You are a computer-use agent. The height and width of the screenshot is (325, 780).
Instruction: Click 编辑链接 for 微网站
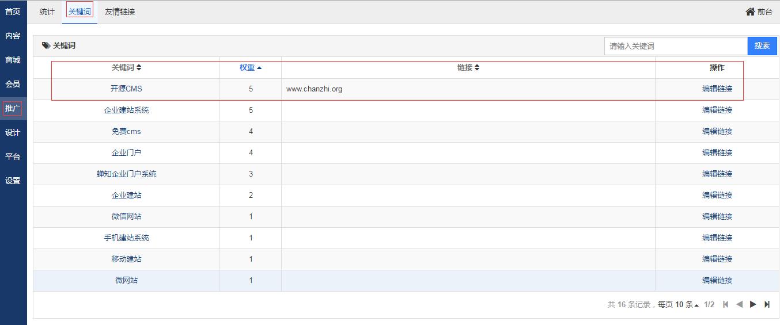pos(717,280)
